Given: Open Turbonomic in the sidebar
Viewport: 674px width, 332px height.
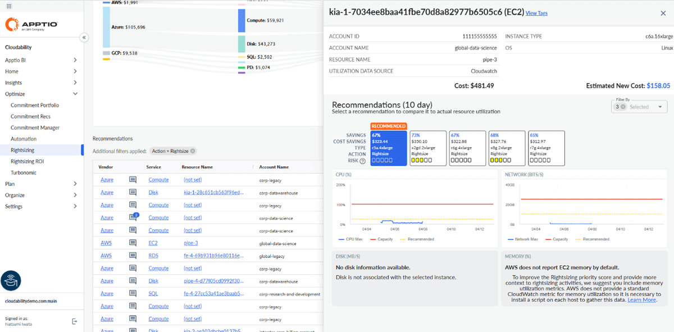Looking at the screenshot, I should (24, 172).
